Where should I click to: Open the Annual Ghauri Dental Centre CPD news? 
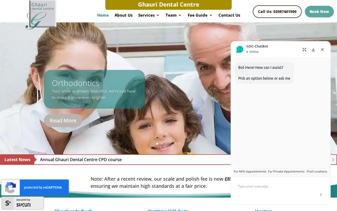click(x=81, y=160)
